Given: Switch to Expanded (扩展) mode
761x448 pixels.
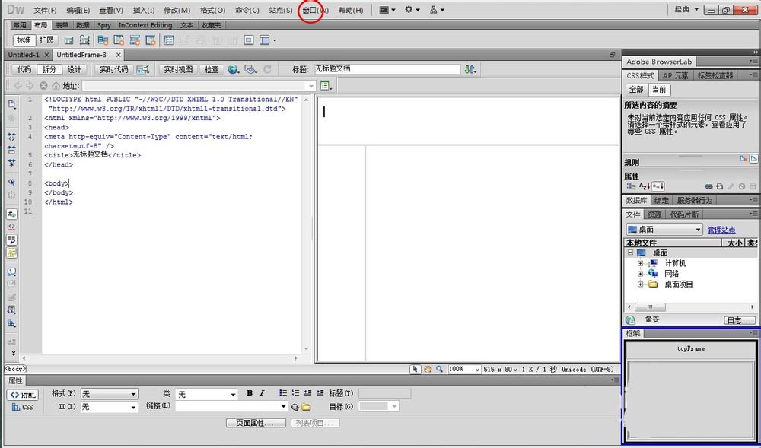Looking at the screenshot, I should (x=46, y=40).
